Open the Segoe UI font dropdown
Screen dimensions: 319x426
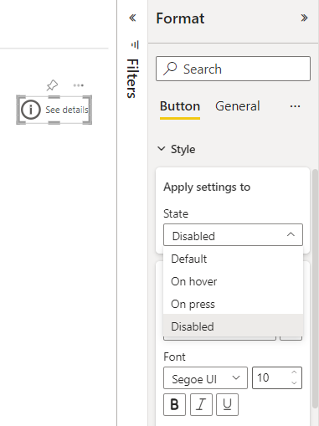coord(205,378)
